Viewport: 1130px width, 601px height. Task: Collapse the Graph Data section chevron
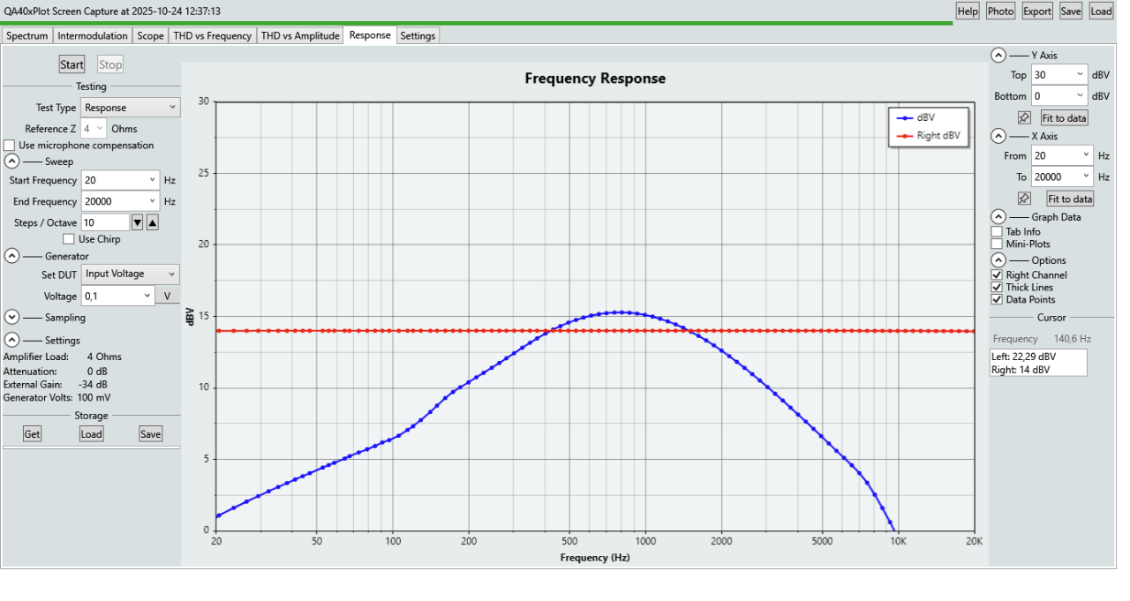998,217
